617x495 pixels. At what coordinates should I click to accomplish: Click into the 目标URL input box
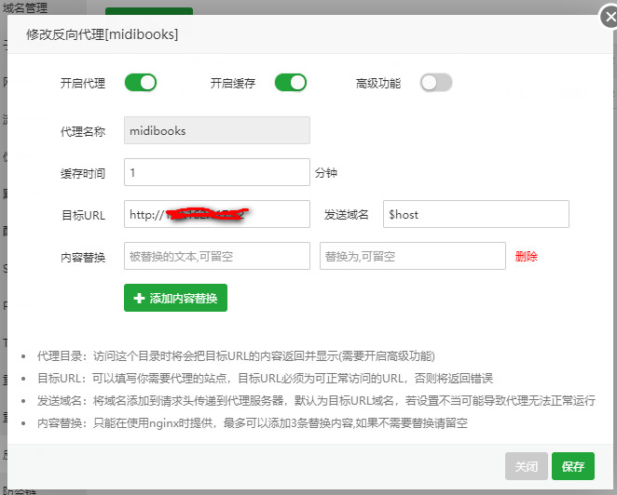216,214
